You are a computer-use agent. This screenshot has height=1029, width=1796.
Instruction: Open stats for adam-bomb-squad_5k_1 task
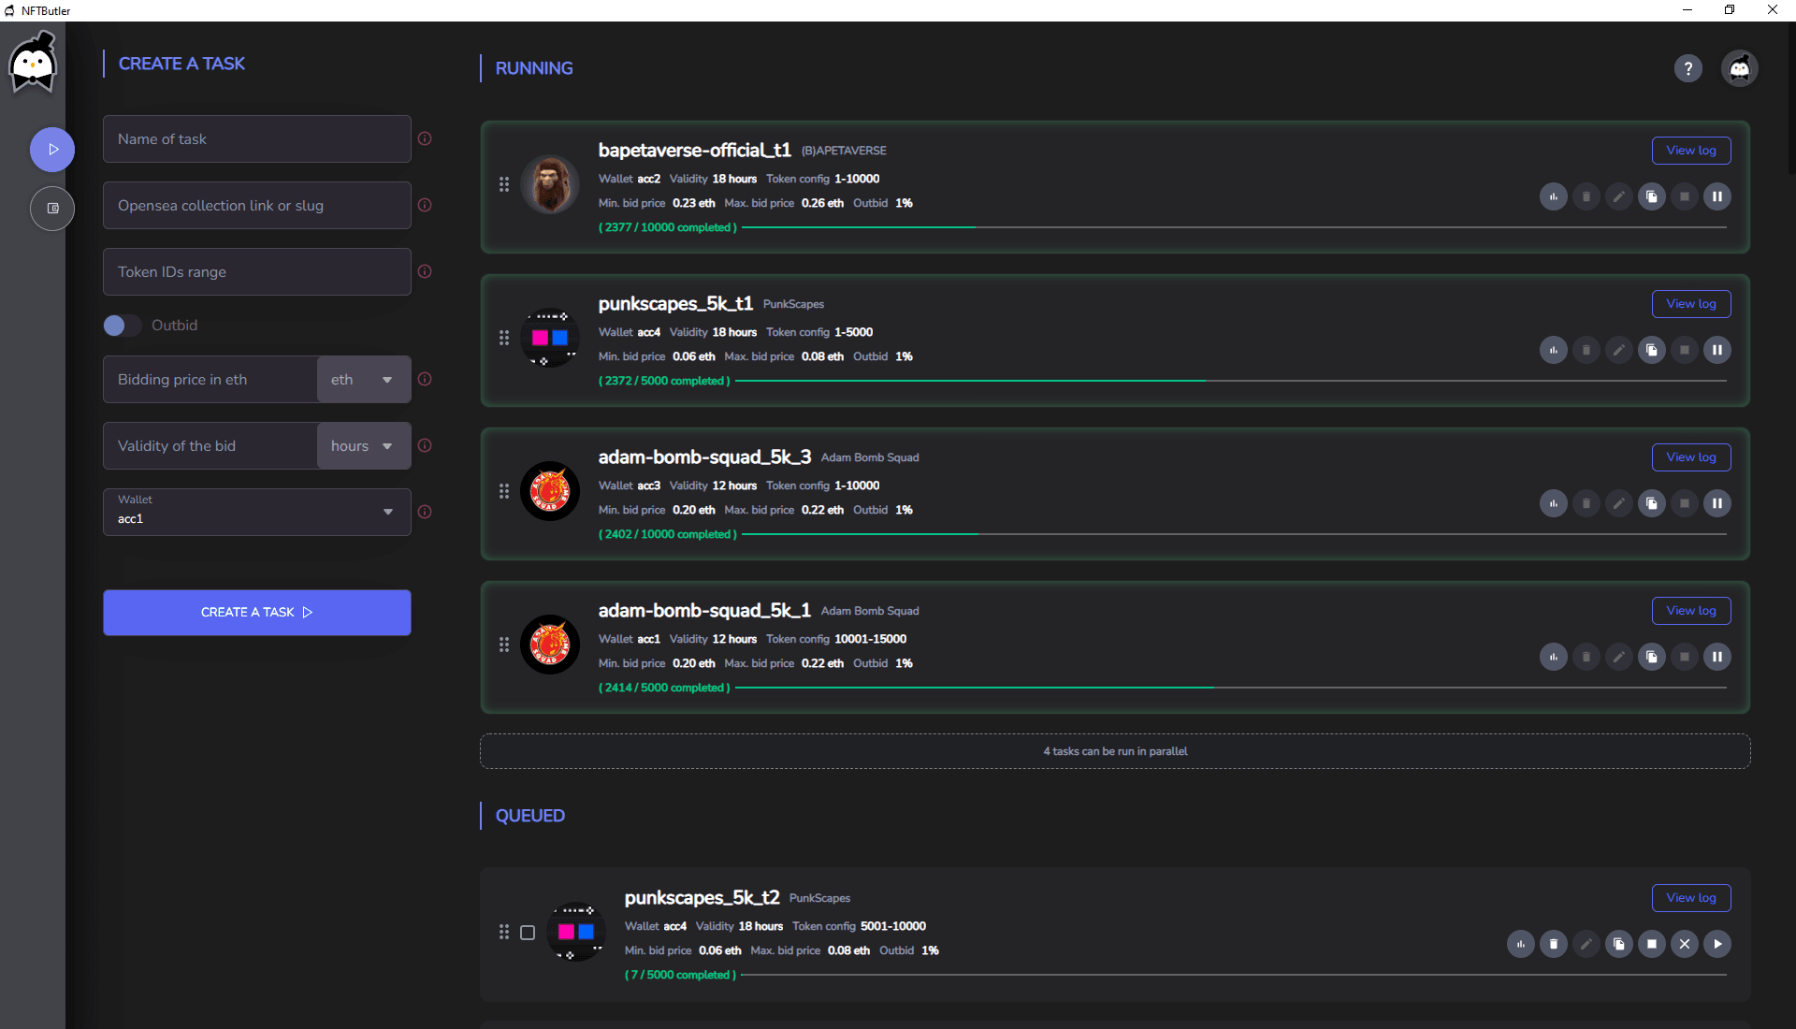pyautogui.click(x=1554, y=657)
